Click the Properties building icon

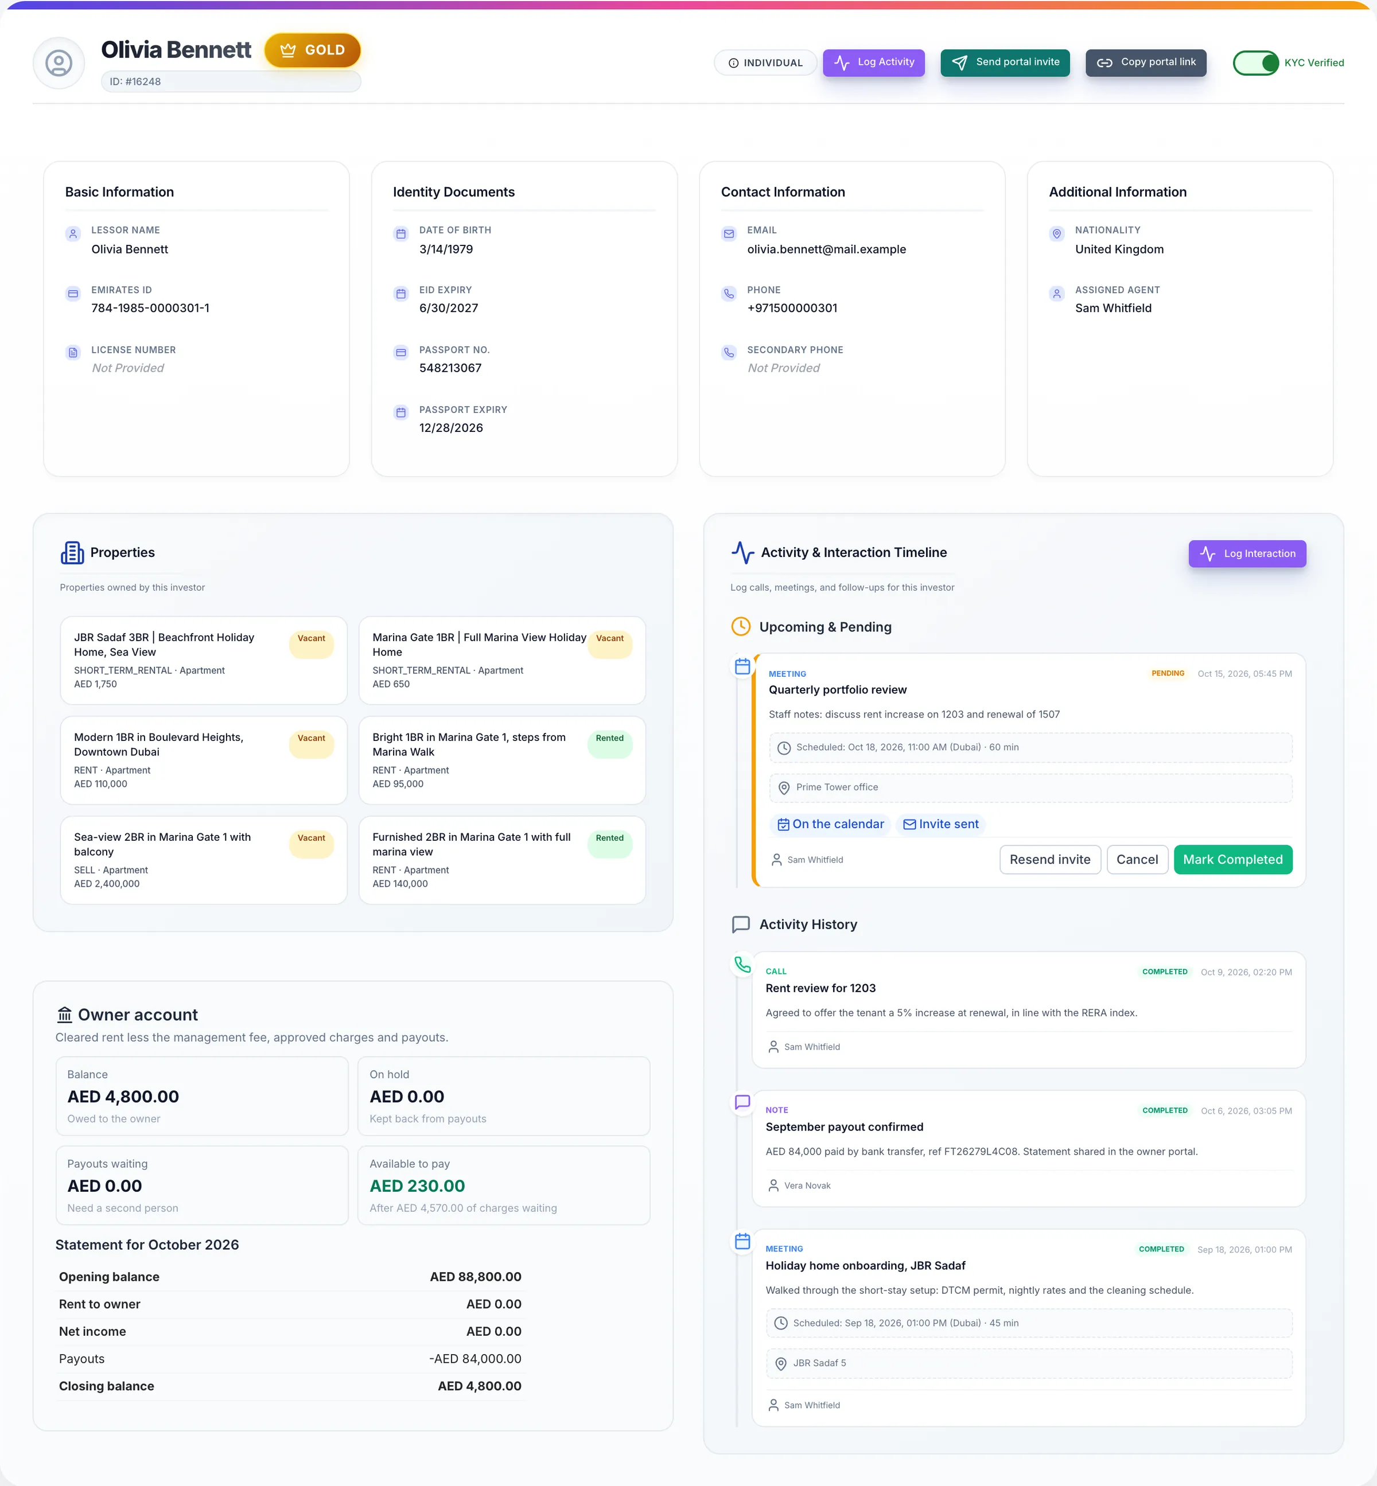(x=72, y=553)
